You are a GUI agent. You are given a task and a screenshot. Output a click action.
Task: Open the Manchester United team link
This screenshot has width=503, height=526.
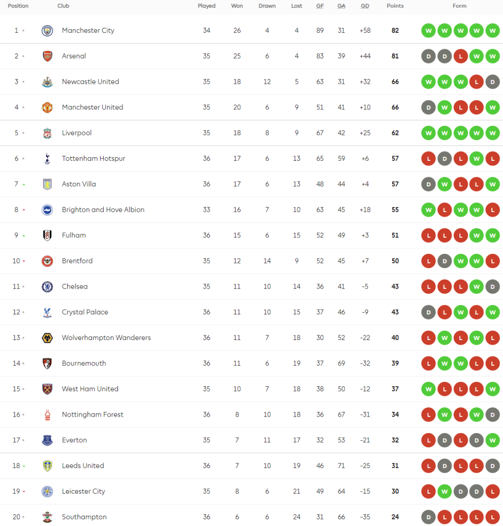pos(92,107)
